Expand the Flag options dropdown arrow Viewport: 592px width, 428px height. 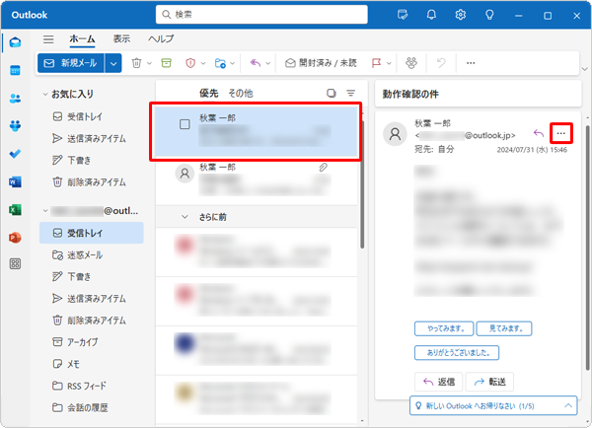(389, 63)
